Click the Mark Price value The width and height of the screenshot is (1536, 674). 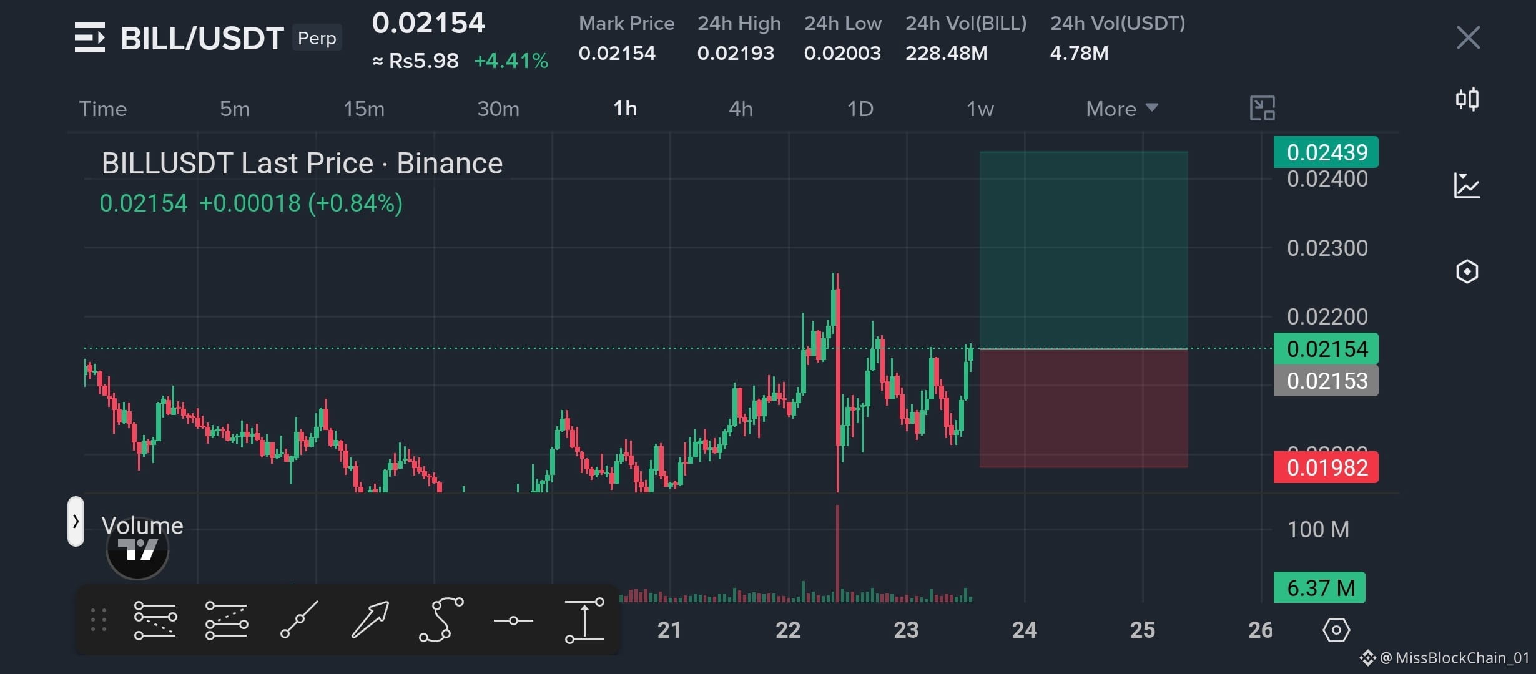[617, 53]
